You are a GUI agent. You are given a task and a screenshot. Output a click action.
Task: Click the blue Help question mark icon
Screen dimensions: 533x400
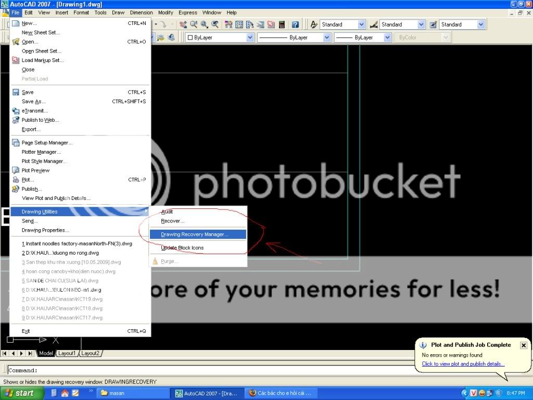pyautogui.click(x=296, y=24)
